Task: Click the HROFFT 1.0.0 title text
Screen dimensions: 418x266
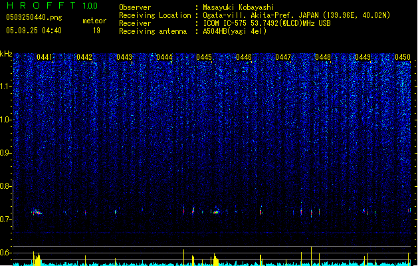Action: coord(52,5)
